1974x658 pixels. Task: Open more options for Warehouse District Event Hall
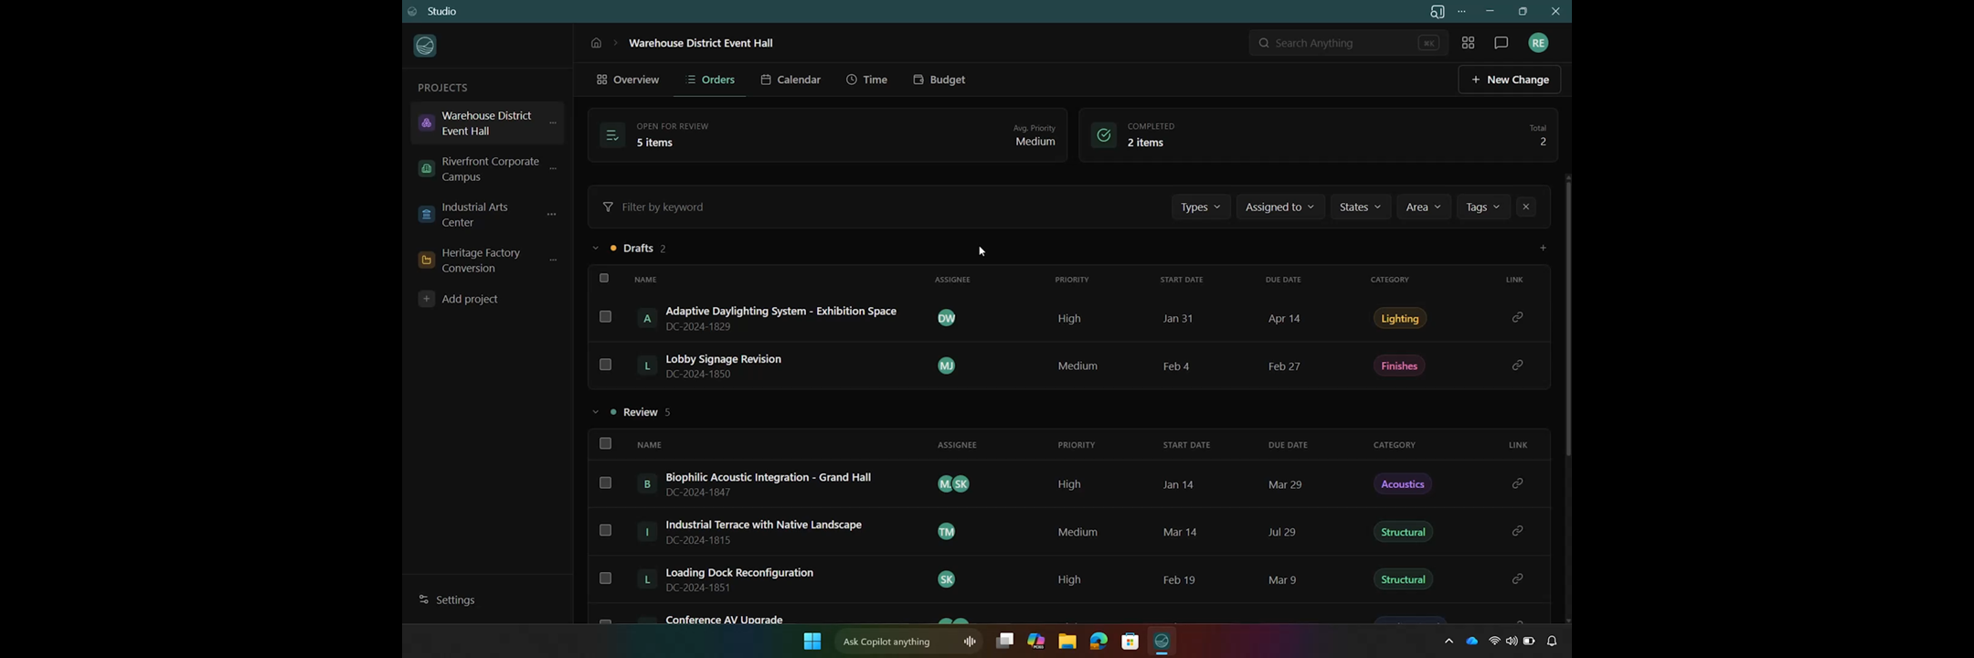tap(553, 123)
